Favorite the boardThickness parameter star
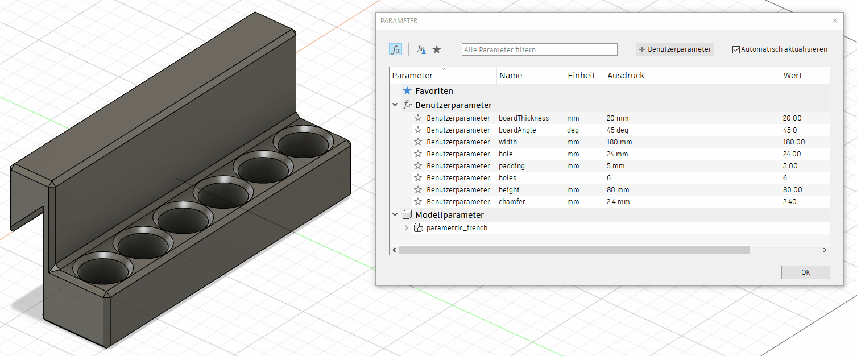 [x=418, y=118]
